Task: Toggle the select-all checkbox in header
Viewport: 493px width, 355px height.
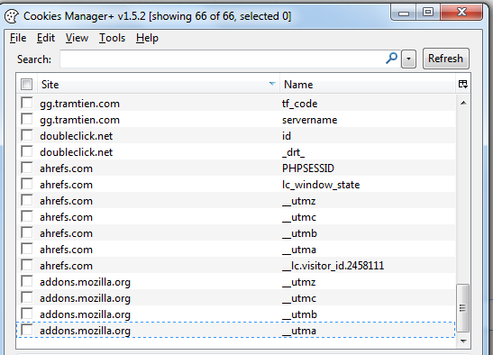Action: (27, 85)
